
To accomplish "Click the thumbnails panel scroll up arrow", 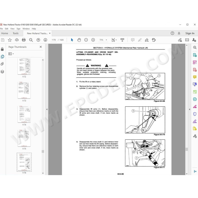I will [43, 60].
